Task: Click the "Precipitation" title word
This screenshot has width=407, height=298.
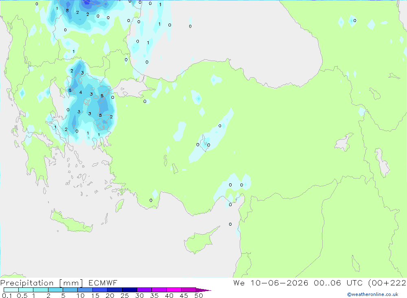Action: pyautogui.click(x=27, y=283)
